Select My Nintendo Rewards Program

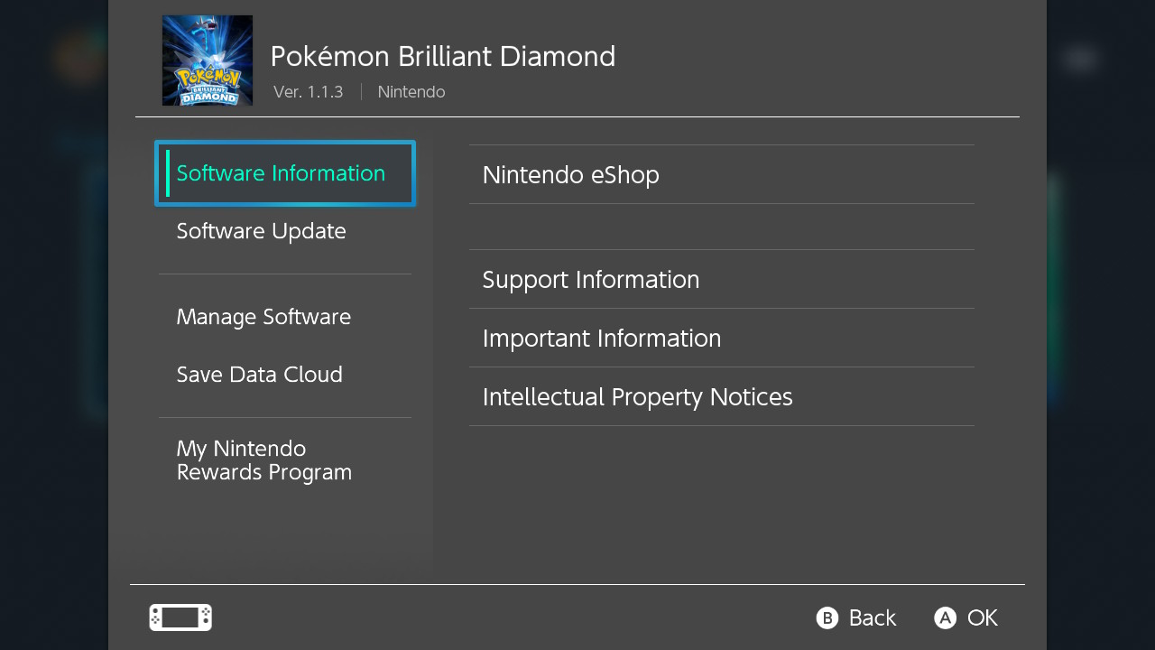tap(285, 460)
